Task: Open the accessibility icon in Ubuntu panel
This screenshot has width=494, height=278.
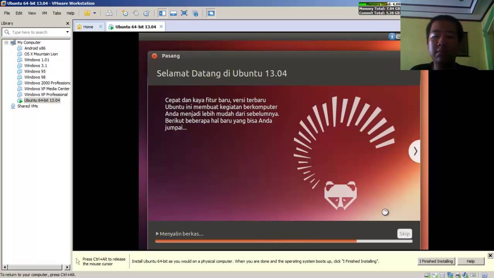Action: 392,37
